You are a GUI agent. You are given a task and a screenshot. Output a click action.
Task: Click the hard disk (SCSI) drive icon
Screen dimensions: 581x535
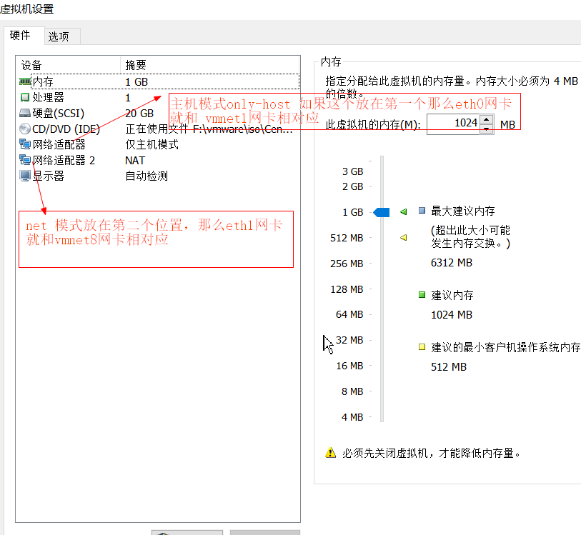tap(25, 114)
